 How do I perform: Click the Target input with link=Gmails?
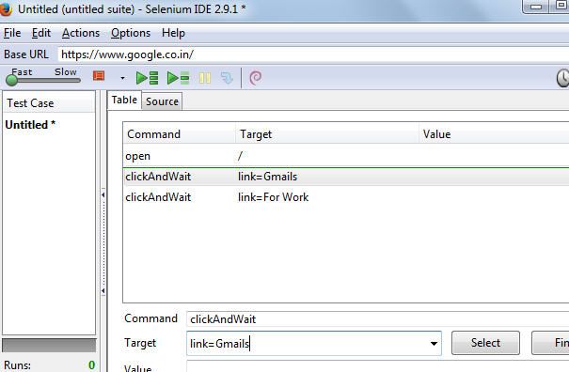[314, 343]
